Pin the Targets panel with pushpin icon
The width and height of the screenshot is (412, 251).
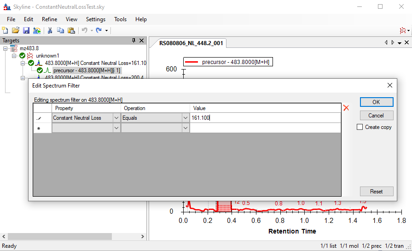134,41
